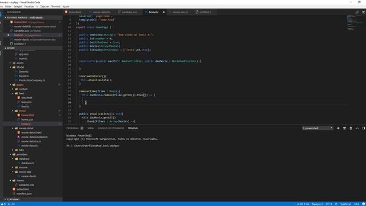Expand the contact folder
Image resolution: width=366 pixels, height=206 pixels.
(13, 89)
